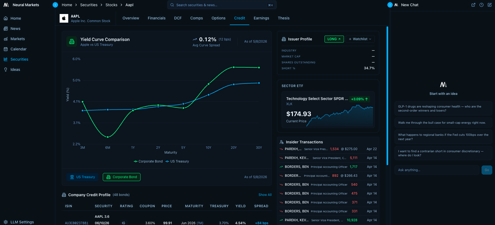Click the XLK sector ETF price chart
Viewport: 495px width, 225px height.
point(340,116)
